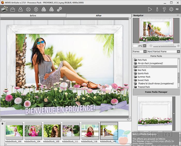
Task: Select Sea Pack in frame list
Action: pyautogui.click(x=142, y=70)
